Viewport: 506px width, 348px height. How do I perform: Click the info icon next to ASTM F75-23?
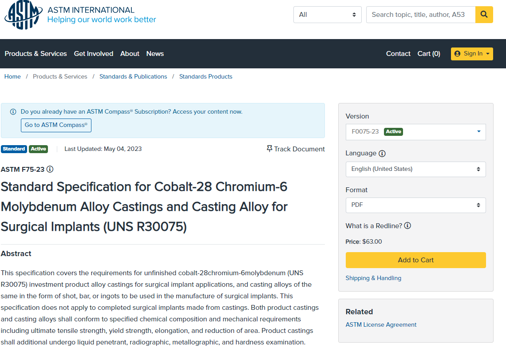point(50,169)
